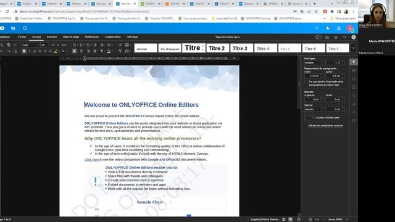Screen dimensions: 395x222
Task: Open image settings sidebar icon
Action: pos(354,79)
